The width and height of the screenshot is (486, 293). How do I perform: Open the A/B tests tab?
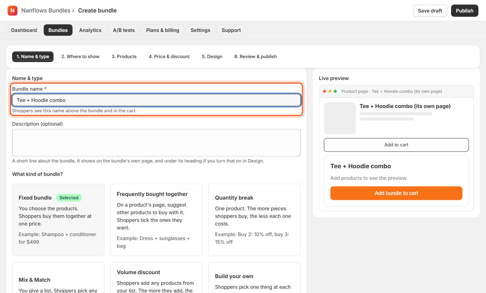click(124, 30)
